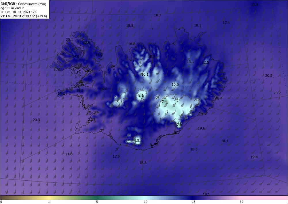Click the value 13.6 in the Westfjords
The height and width of the screenshot is (204, 288).
(86, 42)
